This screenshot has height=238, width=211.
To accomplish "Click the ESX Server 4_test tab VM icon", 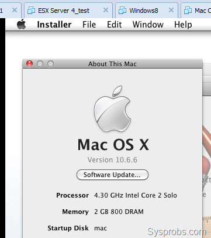I will click(x=31, y=10).
